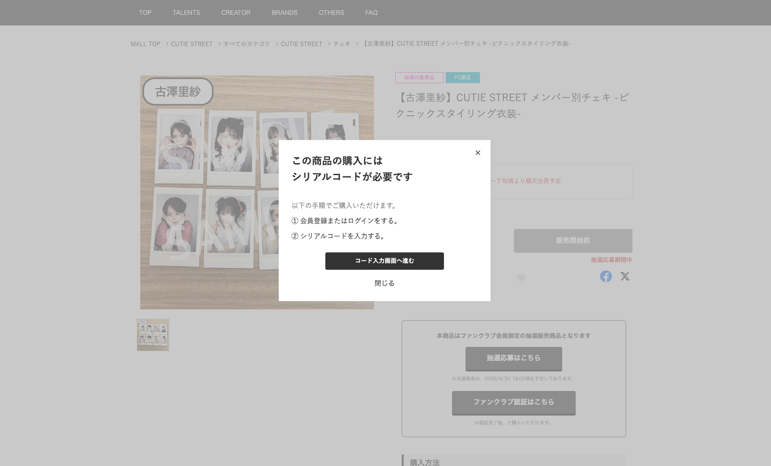Add product to favorites with heart icon

point(521,278)
